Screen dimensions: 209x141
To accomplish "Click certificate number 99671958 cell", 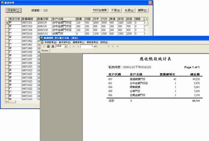I will (29, 56).
